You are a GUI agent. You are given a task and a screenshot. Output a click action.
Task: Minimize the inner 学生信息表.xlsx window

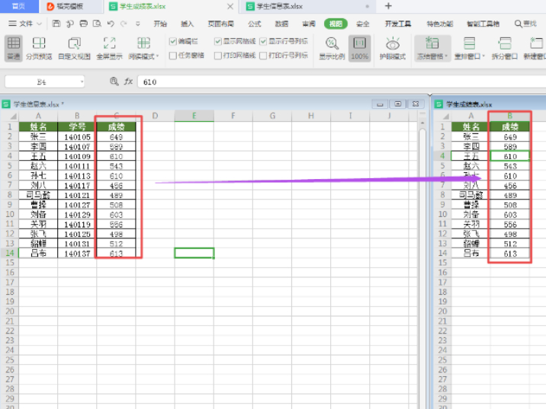(380, 104)
